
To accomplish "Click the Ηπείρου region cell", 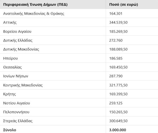I will coord(11,58).
